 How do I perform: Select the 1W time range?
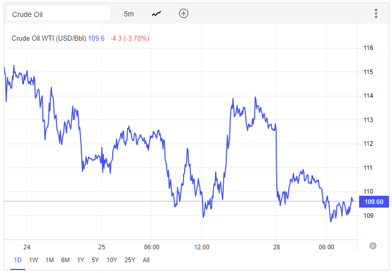coord(33,260)
